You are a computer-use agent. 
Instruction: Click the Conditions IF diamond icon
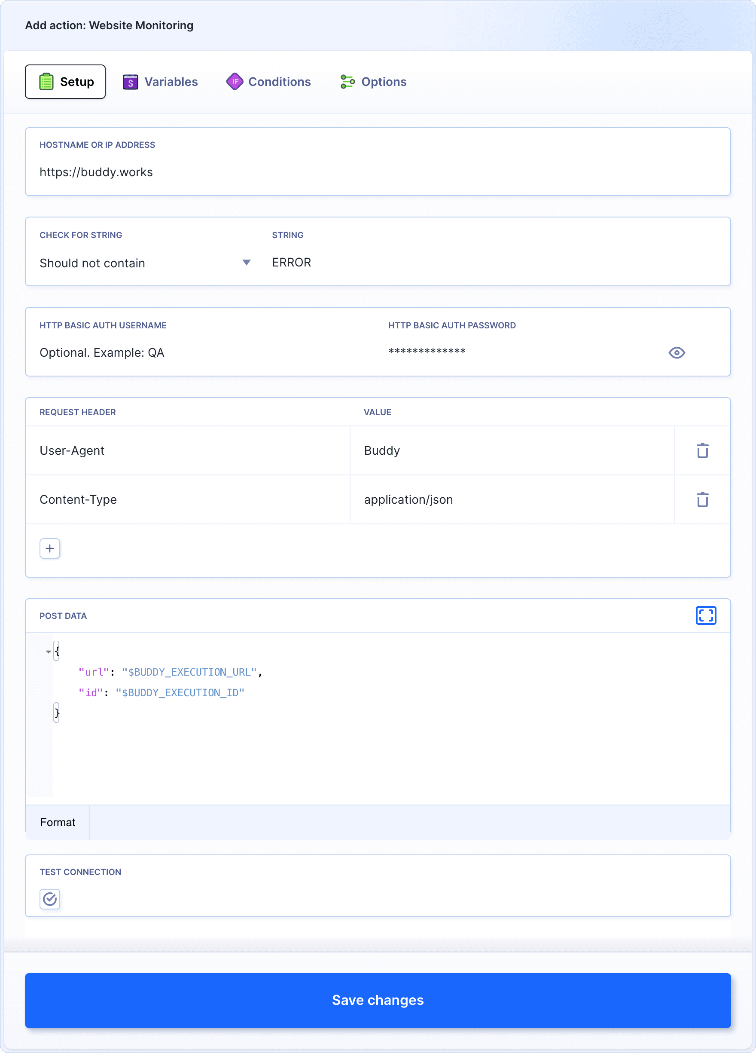[235, 81]
